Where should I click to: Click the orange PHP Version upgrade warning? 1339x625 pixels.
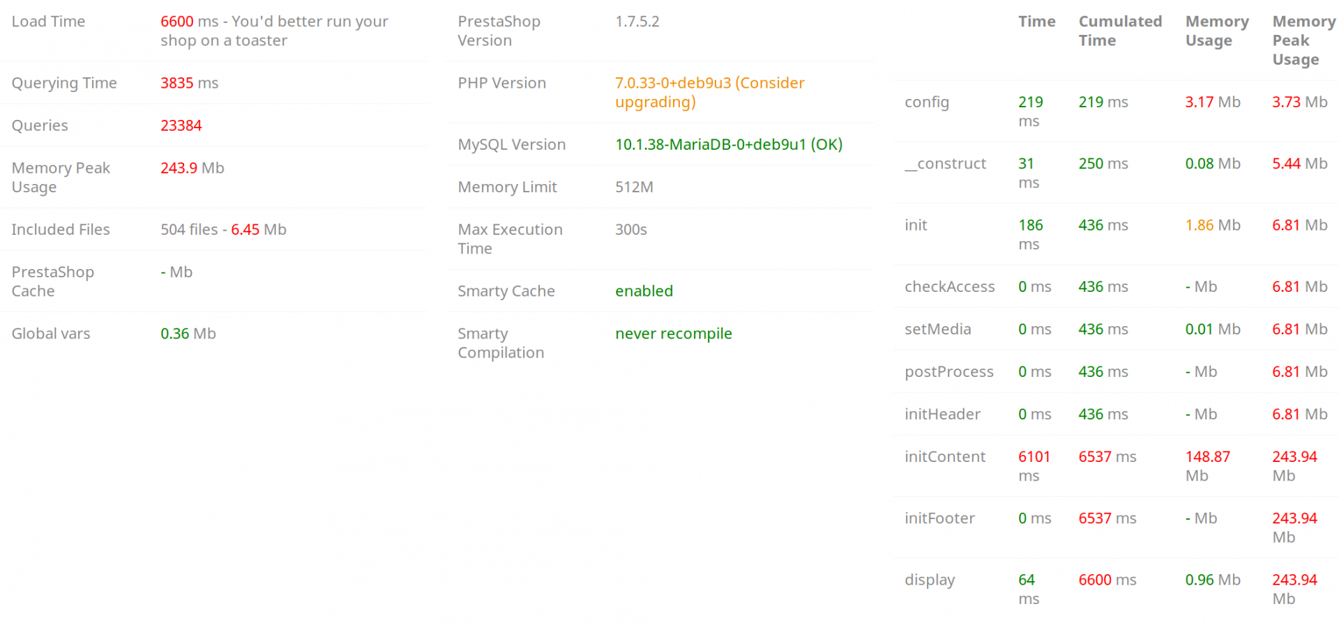(709, 93)
